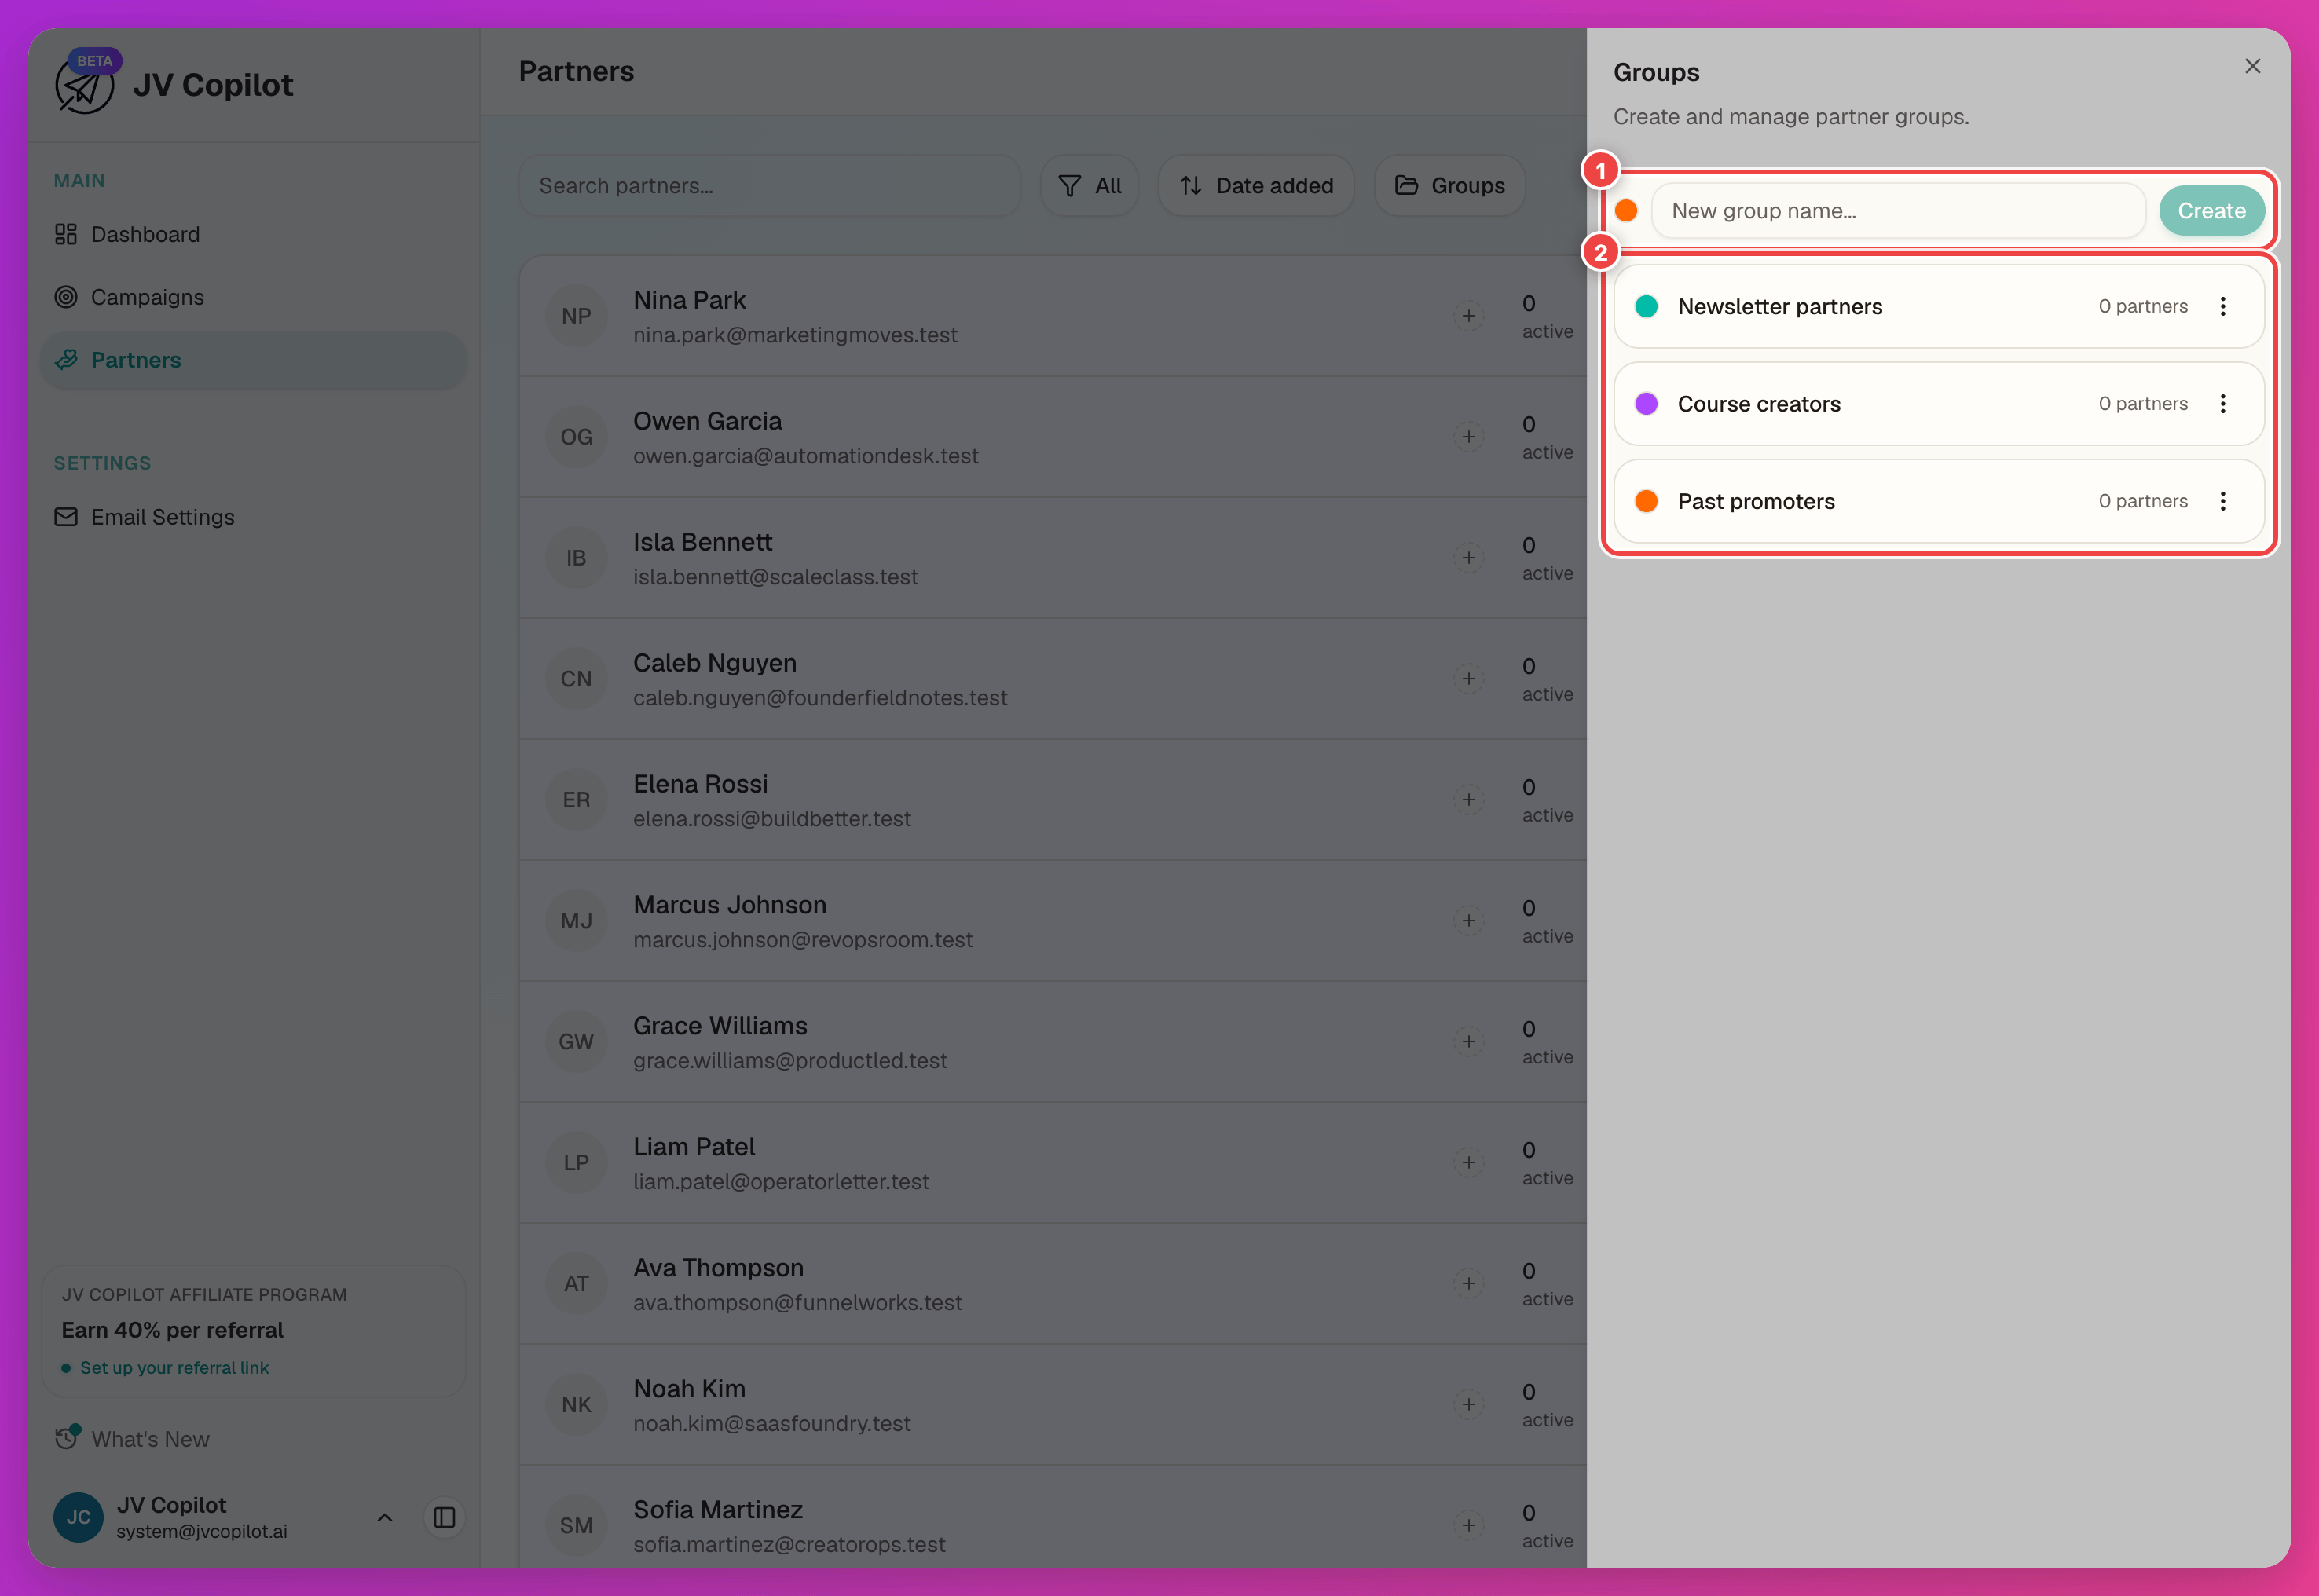Select the Past promoters group
Image resolution: width=2319 pixels, height=1596 pixels.
pyautogui.click(x=1938, y=501)
